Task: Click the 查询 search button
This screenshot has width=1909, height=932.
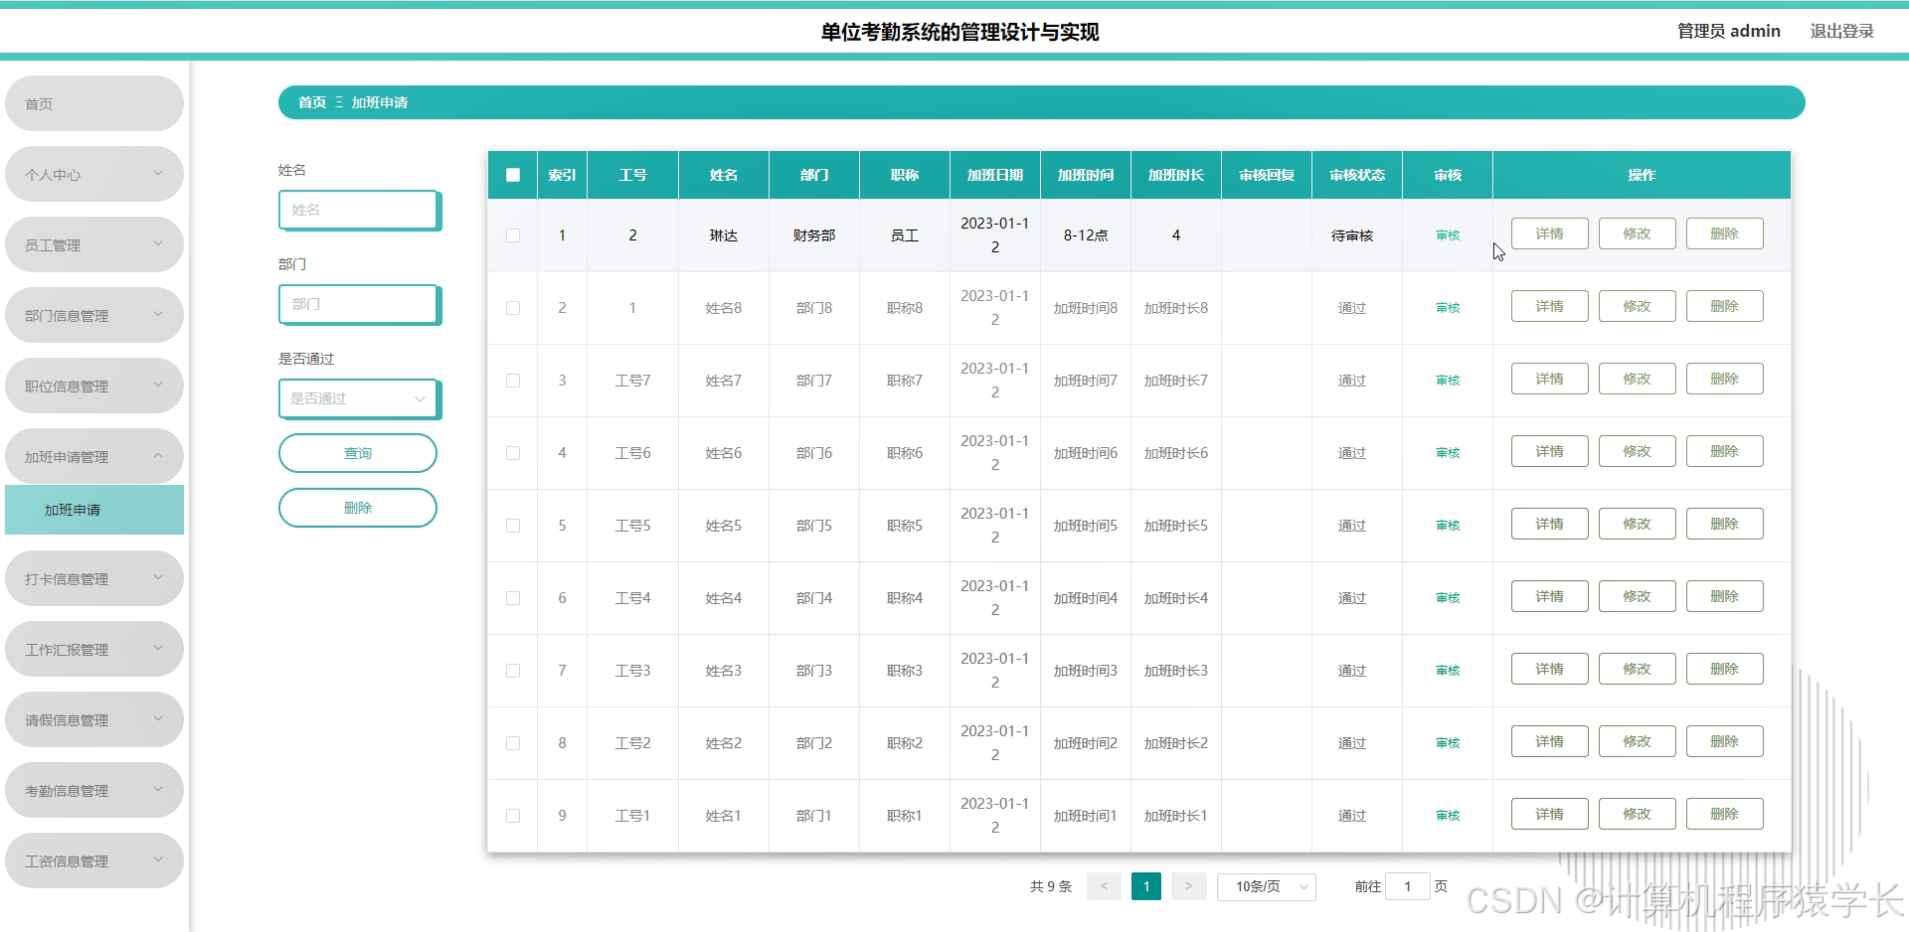Action: (x=358, y=453)
